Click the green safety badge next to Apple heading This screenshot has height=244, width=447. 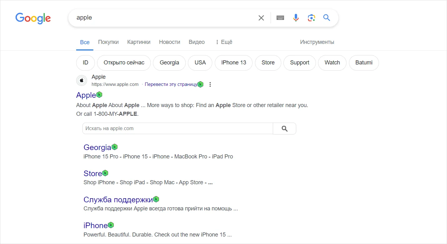click(100, 94)
